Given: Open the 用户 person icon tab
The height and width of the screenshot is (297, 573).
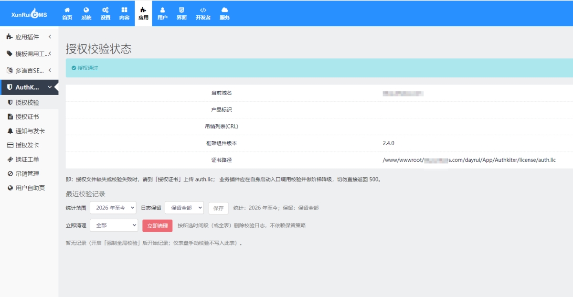Looking at the screenshot, I should tap(162, 13).
